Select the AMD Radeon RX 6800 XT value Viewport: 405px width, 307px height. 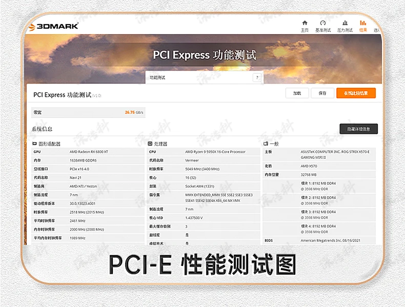coord(89,152)
